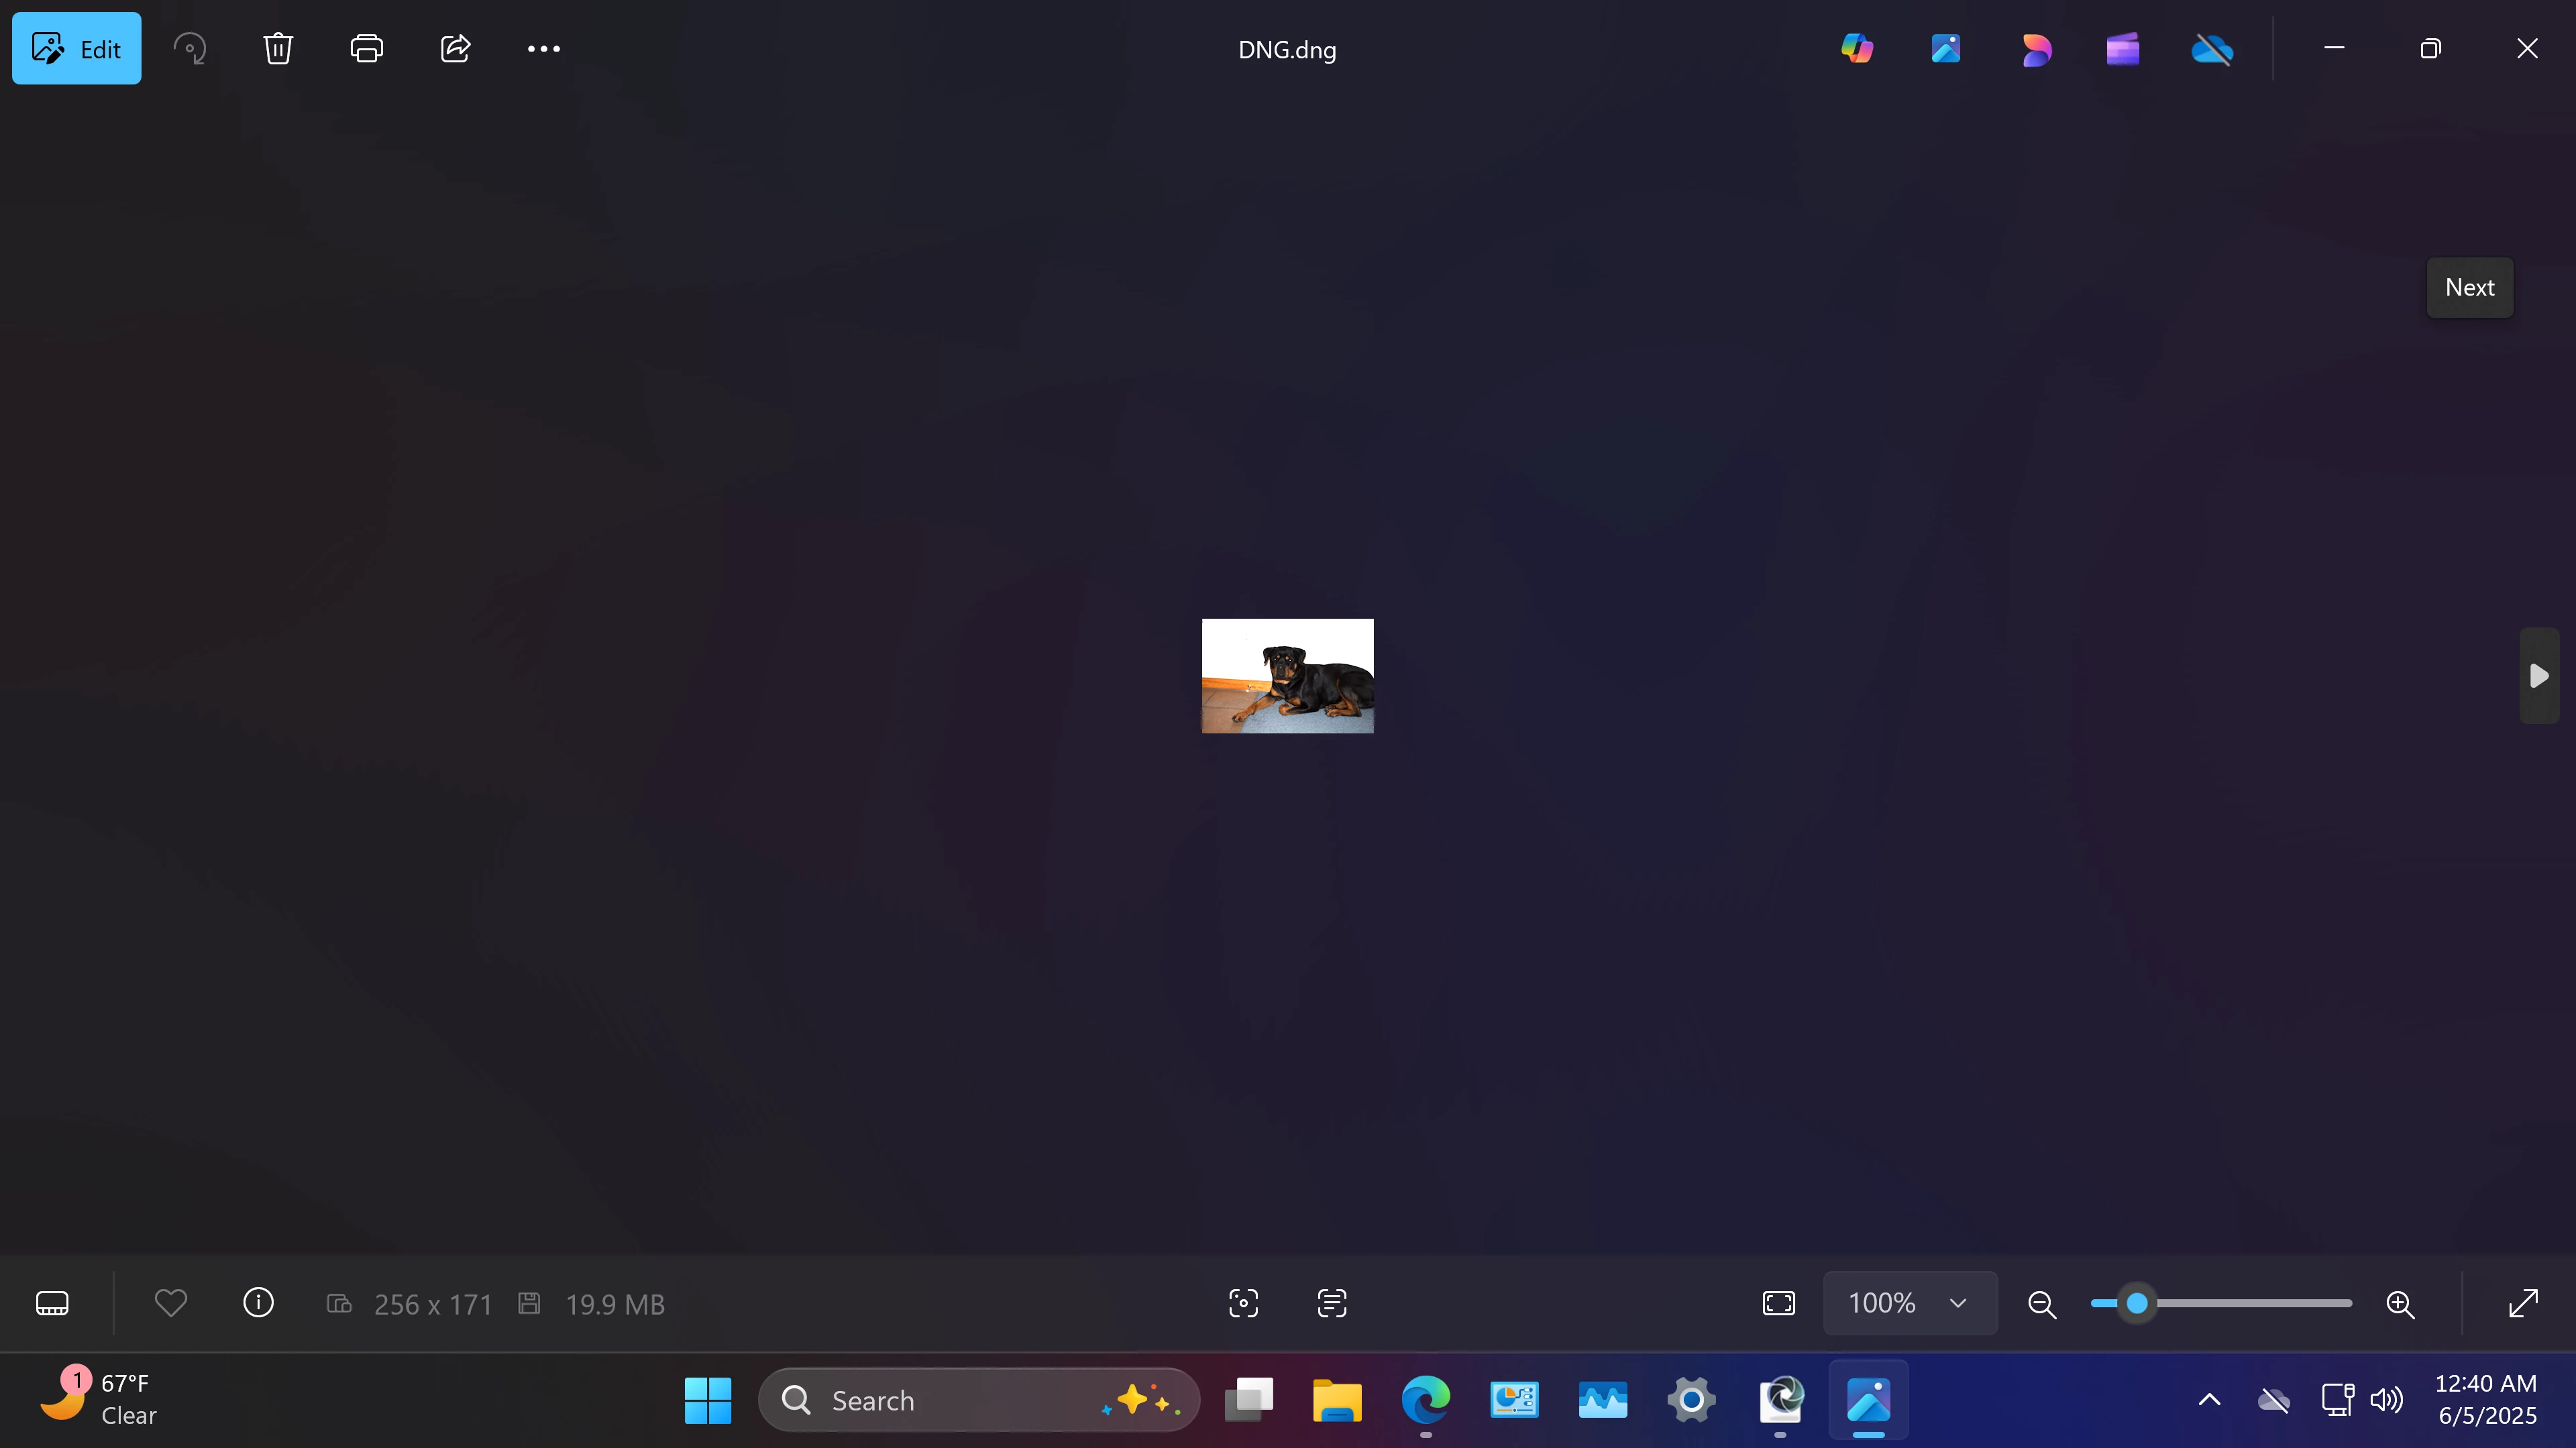Zoom in with the magnifier plus icon
This screenshot has width=2576, height=1448.
pos(2400,1303)
